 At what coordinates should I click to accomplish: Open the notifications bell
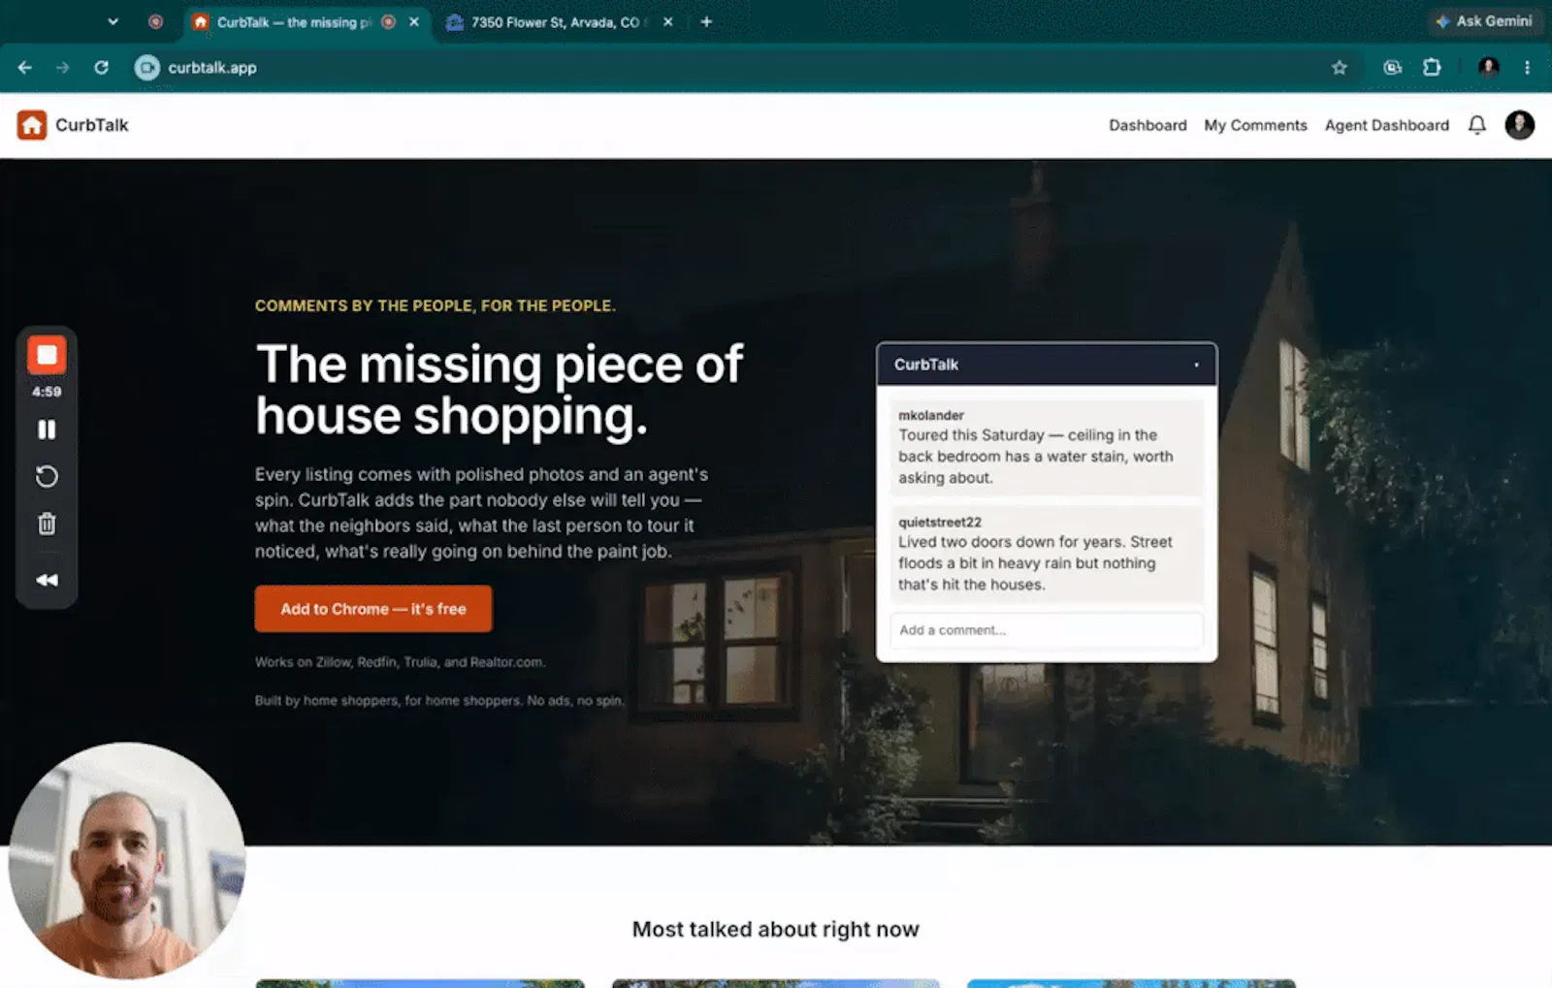[1476, 125]
